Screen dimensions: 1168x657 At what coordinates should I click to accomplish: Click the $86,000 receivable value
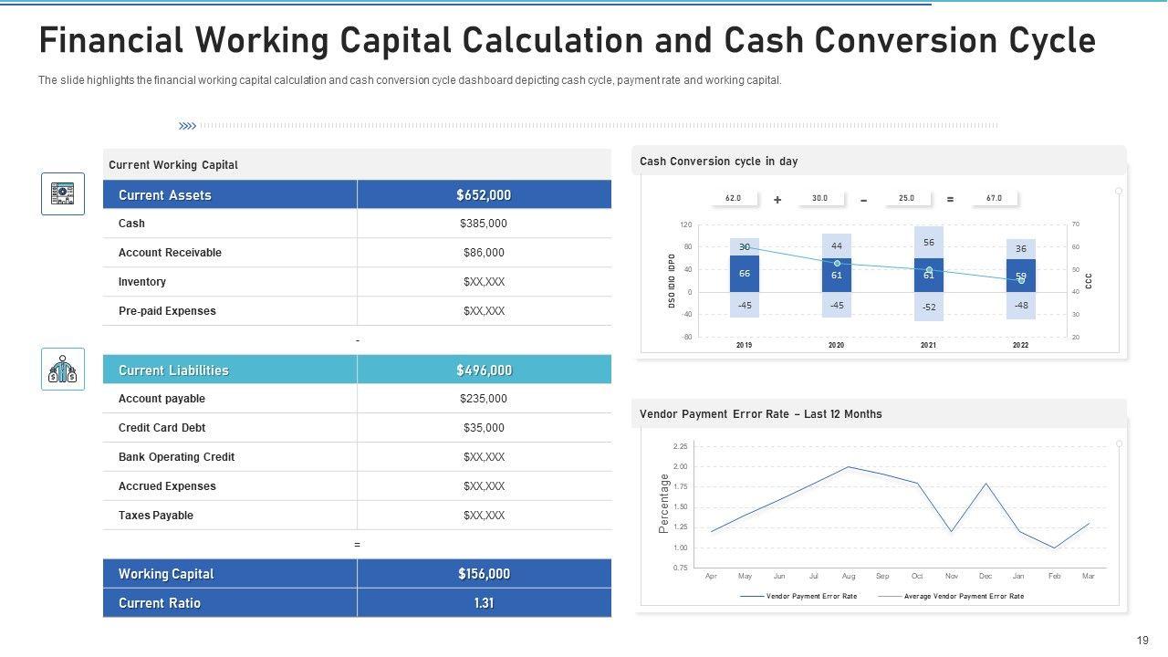484,253
